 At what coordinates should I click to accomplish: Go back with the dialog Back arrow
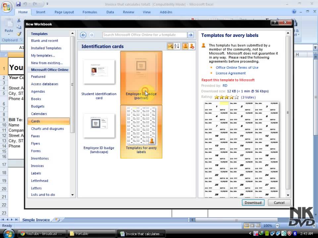[x=83, y=35]
